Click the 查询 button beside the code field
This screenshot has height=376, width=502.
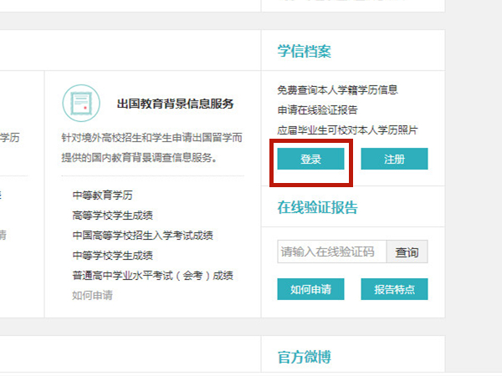coord(407,252)
